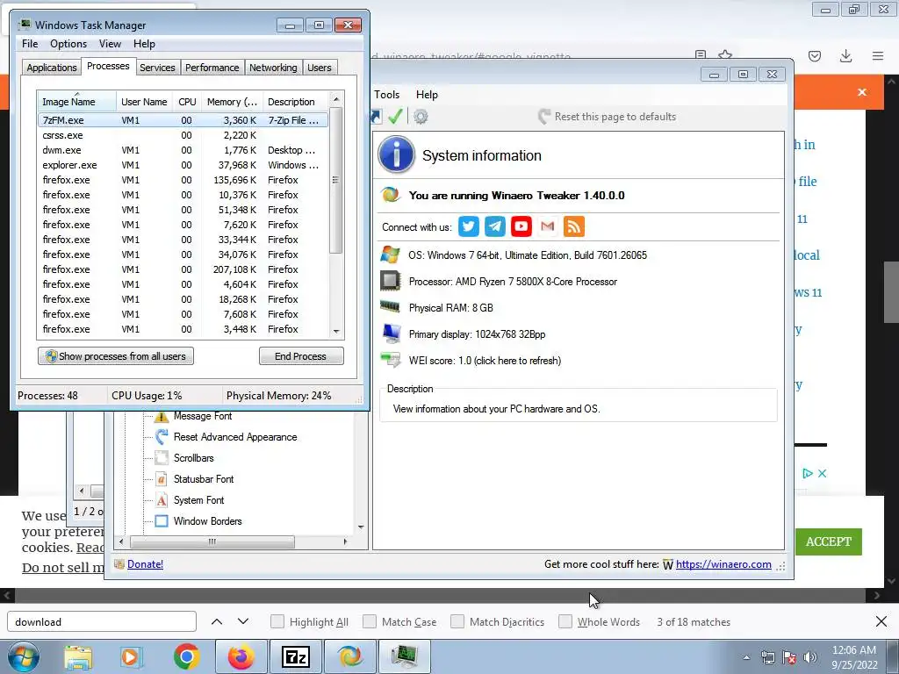The height and width of the screenshot is (674, 899).
Task: Launch the media player taskbar icon
Action: tap(131, 656)
